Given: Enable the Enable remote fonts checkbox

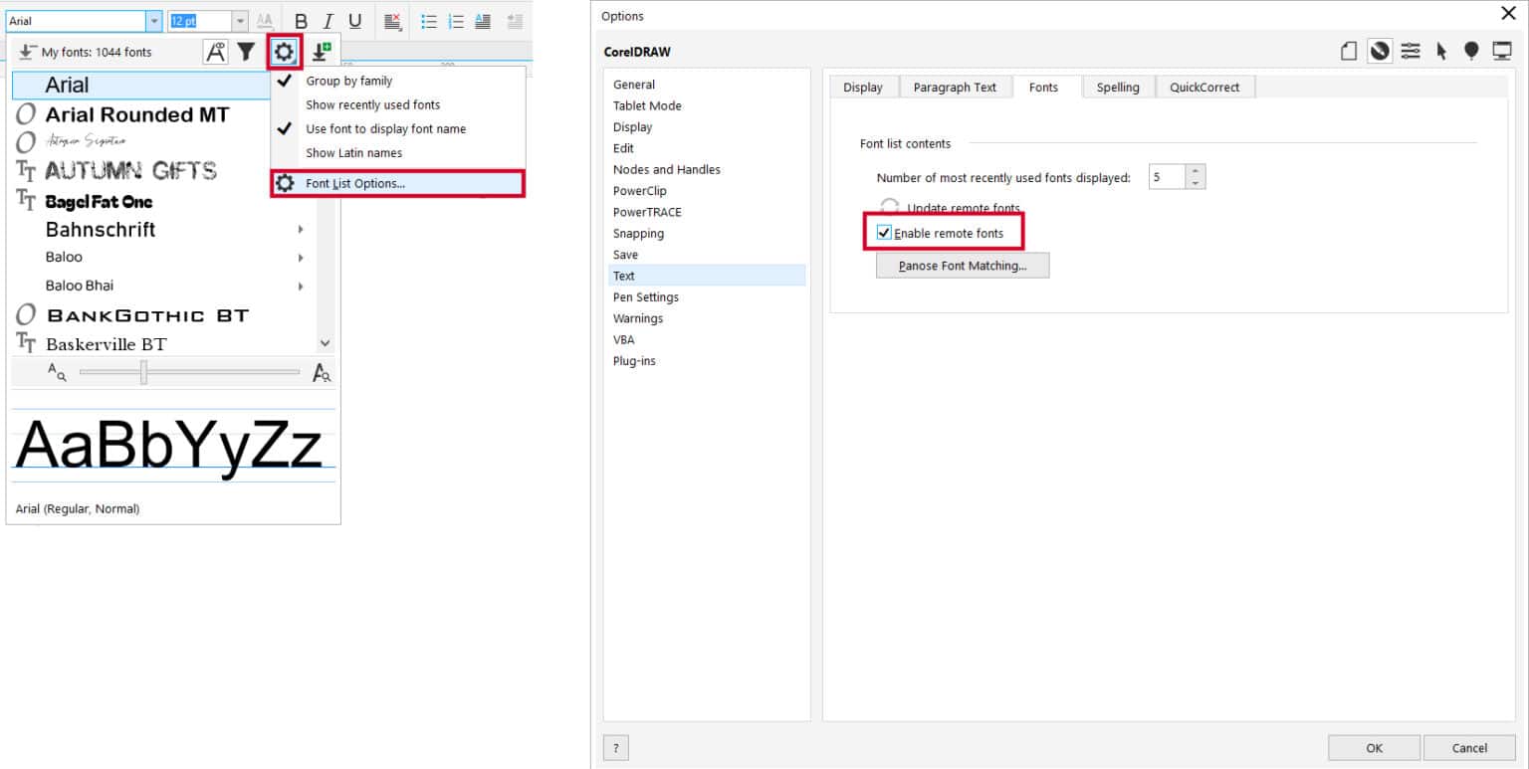Looking at the screenshot, I should [884, 232].
